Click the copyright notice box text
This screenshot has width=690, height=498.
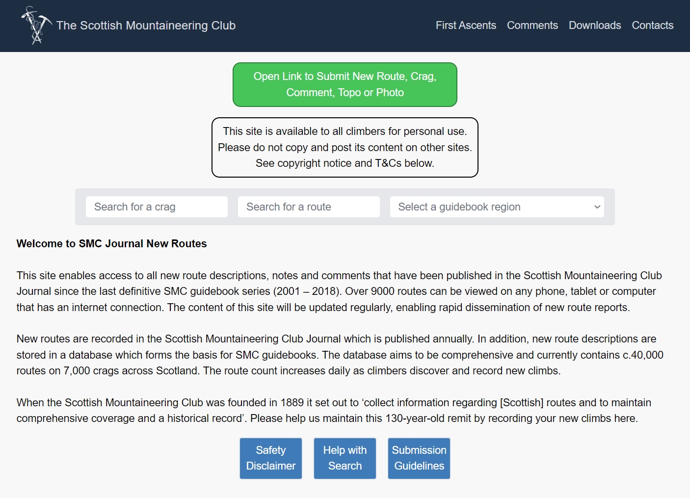pyautogui.click(x=345, y=147)
